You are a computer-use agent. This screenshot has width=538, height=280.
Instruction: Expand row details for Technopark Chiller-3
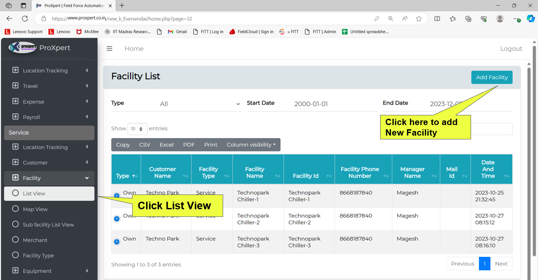coord(117,242)
